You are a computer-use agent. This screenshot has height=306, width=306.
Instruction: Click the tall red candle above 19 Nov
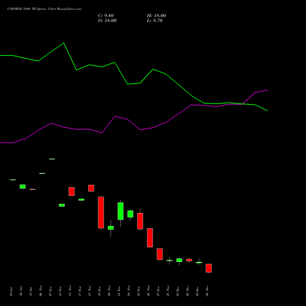[101, 212]
